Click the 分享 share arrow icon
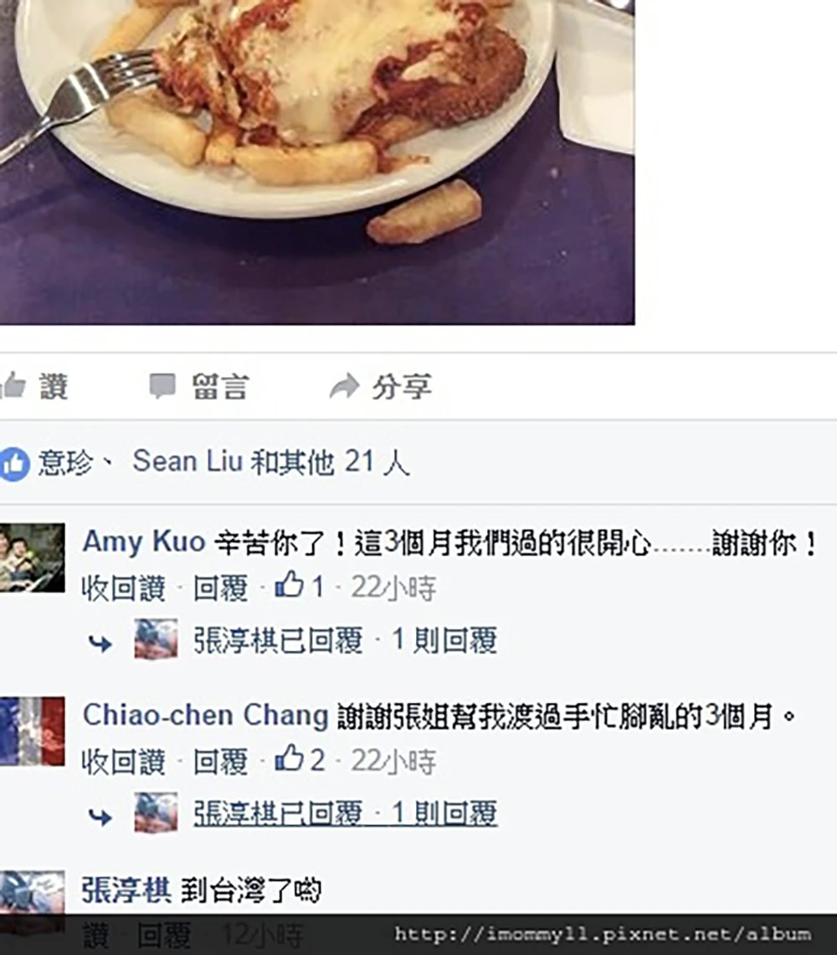Image resolution: width=837 pixels, height=955 pixels. [345, 386]
